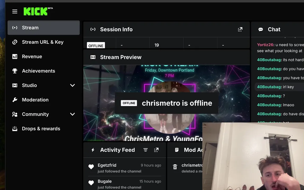Click the Activity Feed lightning icon

[x=93, y=150]
